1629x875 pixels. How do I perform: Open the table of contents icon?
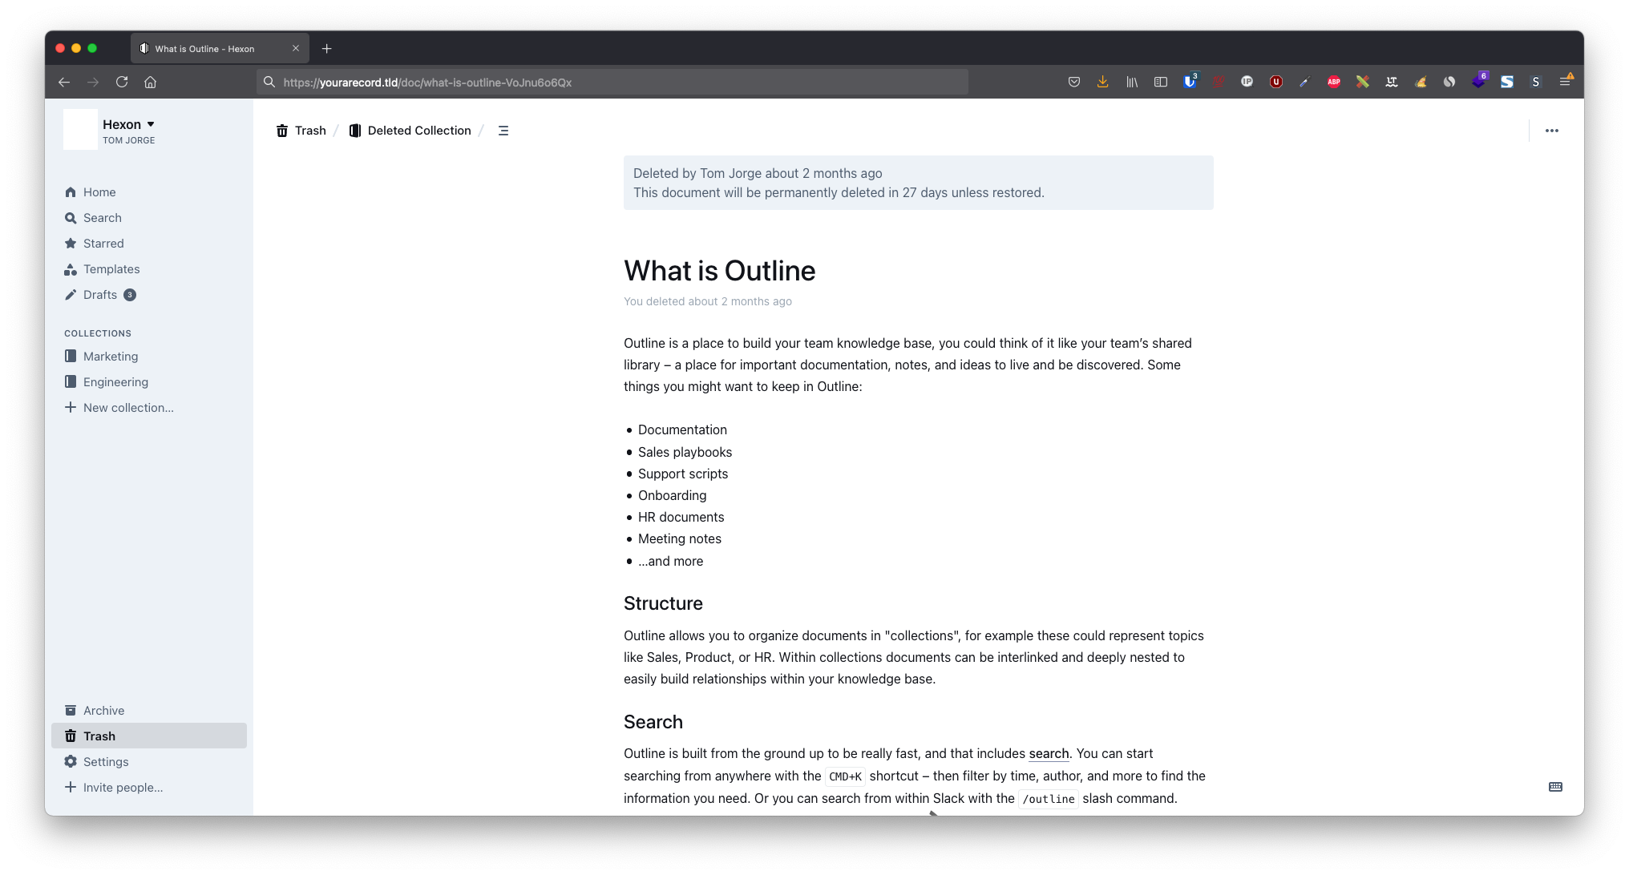[503, 131]
